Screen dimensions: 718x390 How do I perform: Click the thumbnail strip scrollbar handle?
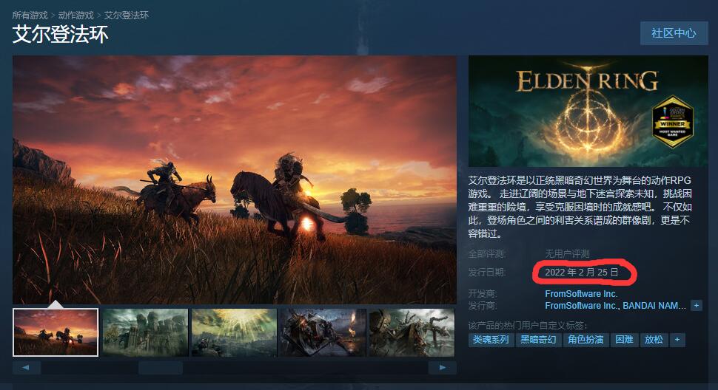(161, 368)
